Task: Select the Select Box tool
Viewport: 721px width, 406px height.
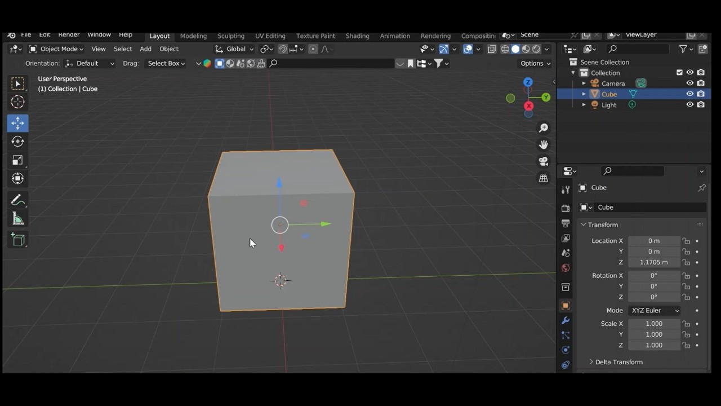Action: click(x=18, y=84)
